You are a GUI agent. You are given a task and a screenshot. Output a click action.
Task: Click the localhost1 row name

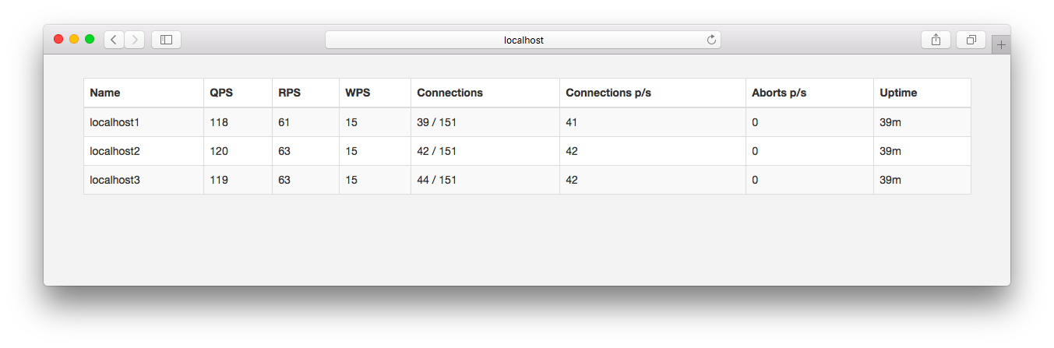tap(115, 122)
